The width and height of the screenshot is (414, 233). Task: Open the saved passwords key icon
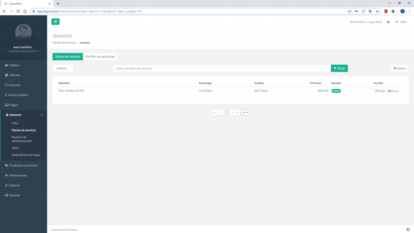(357, 11)
